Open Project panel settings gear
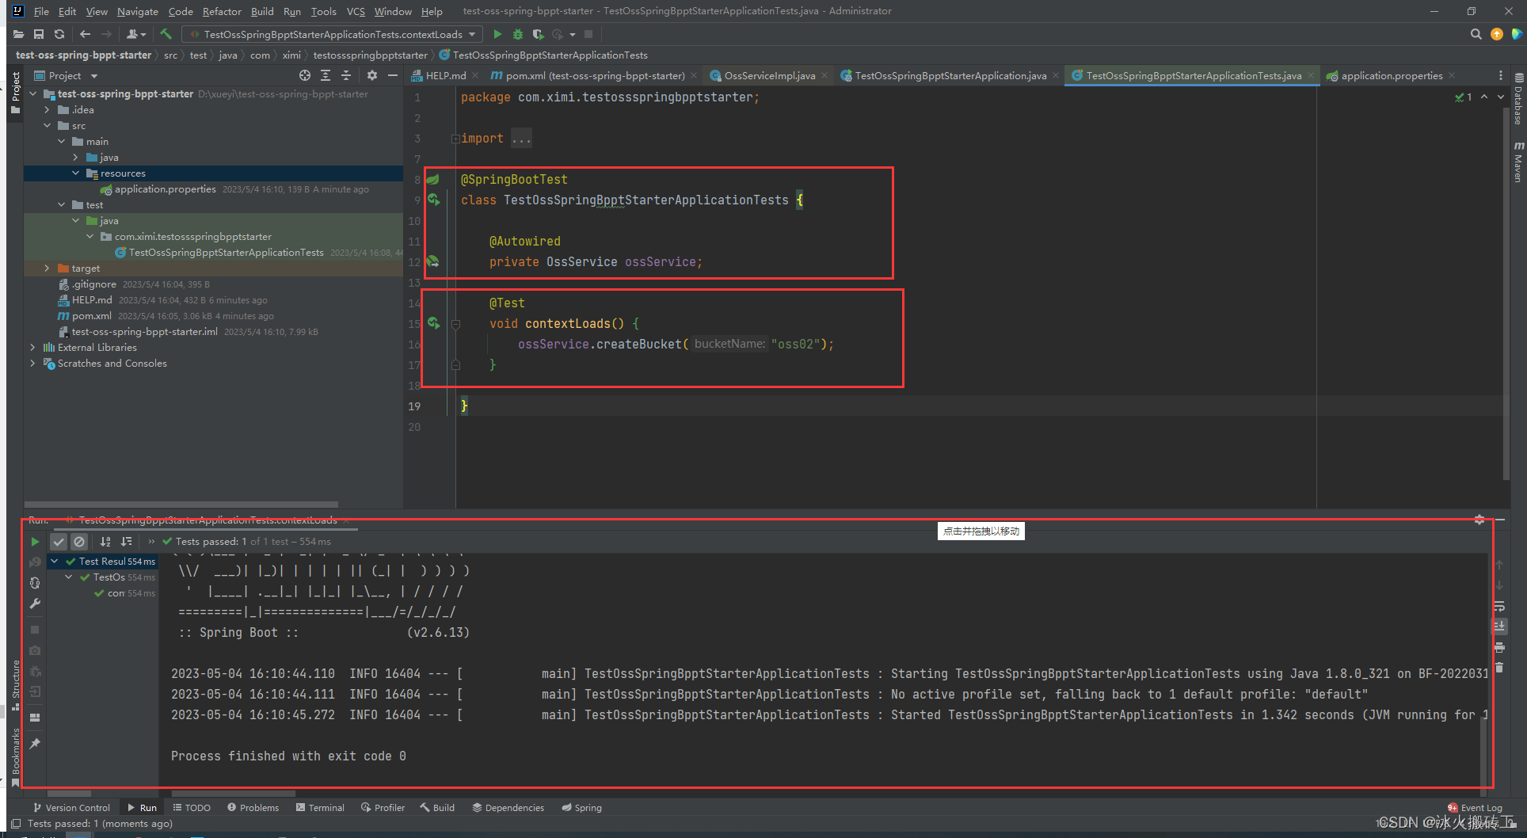Image resolution: width=1527 pixels, height=838 pixels. [x=371, y=75]
